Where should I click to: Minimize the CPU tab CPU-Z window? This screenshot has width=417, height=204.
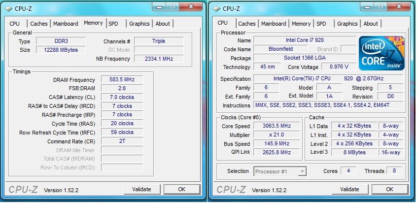[x=367, y=6]
